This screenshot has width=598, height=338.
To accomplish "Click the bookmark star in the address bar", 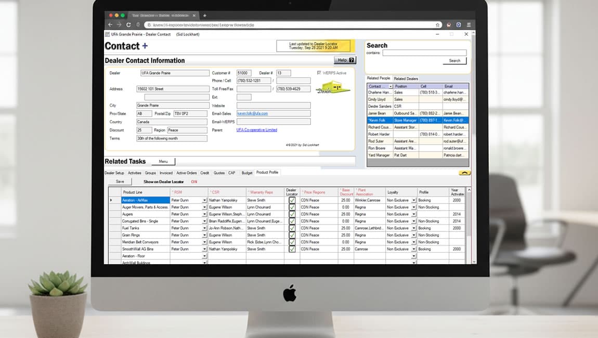I will [x=438, y=24].
